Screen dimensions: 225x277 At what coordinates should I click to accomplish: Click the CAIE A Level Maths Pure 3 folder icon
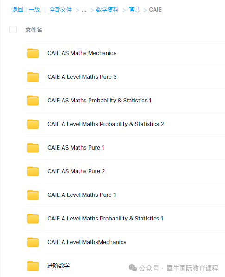point(33,77)
